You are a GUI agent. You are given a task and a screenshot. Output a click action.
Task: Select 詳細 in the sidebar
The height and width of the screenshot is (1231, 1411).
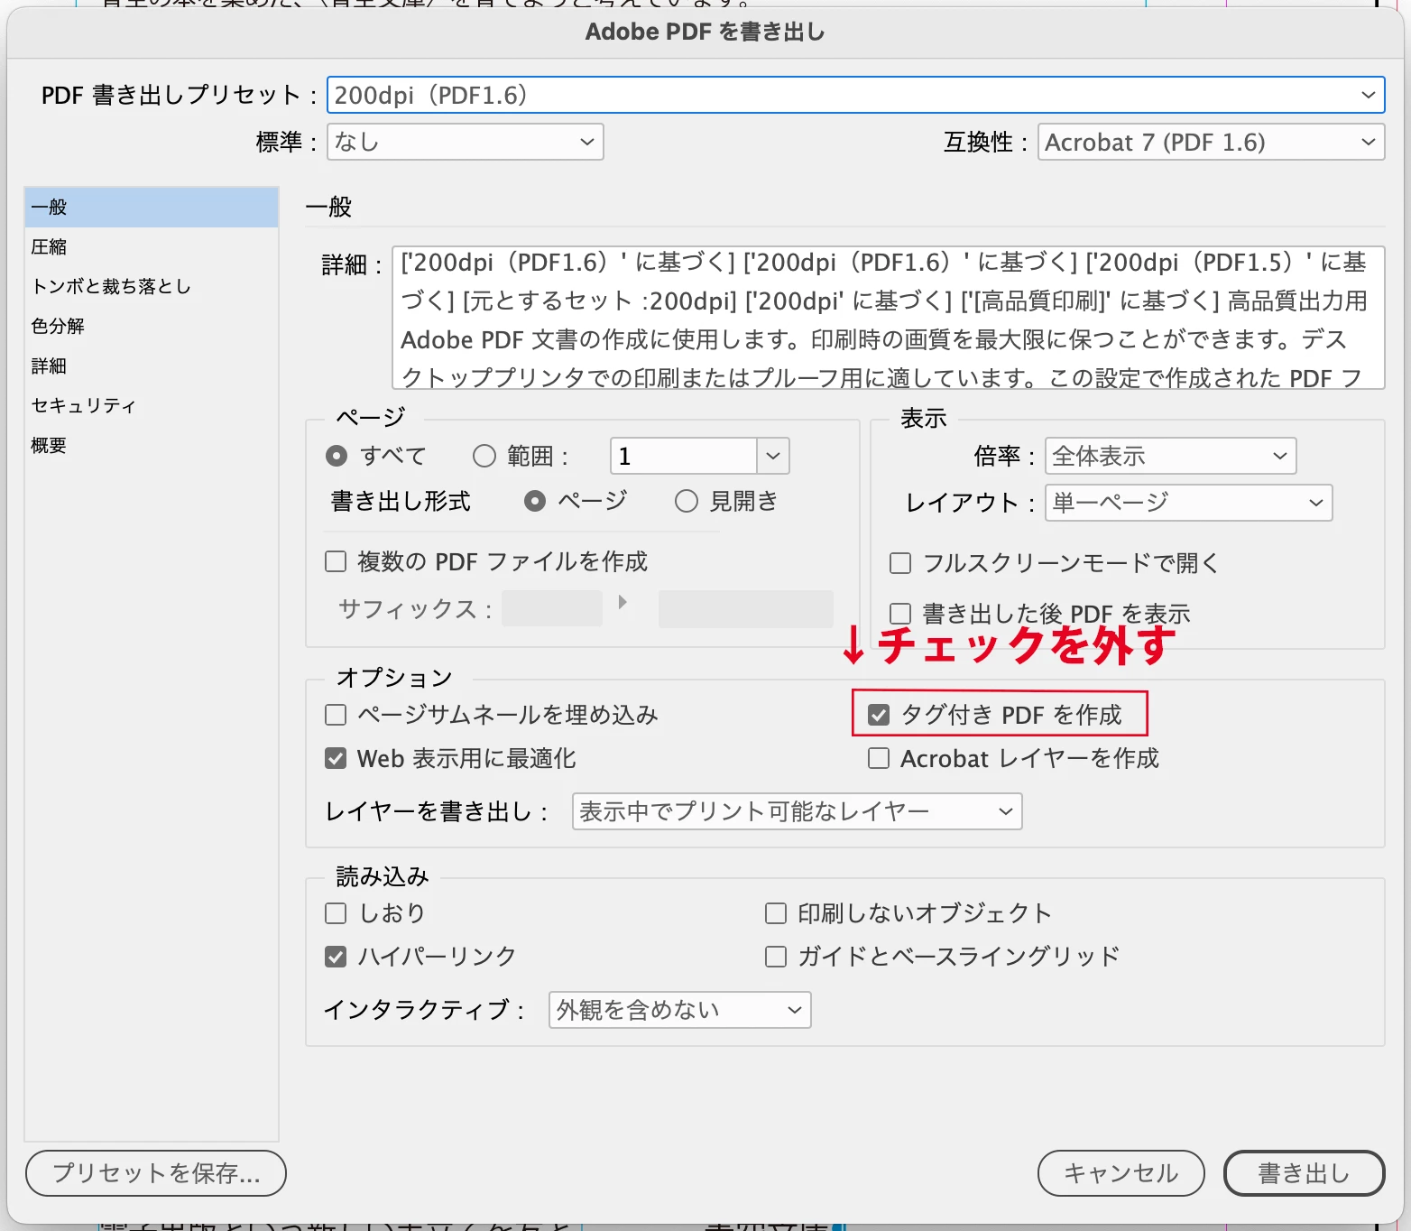pyautogui.click(x=152, y=366)
